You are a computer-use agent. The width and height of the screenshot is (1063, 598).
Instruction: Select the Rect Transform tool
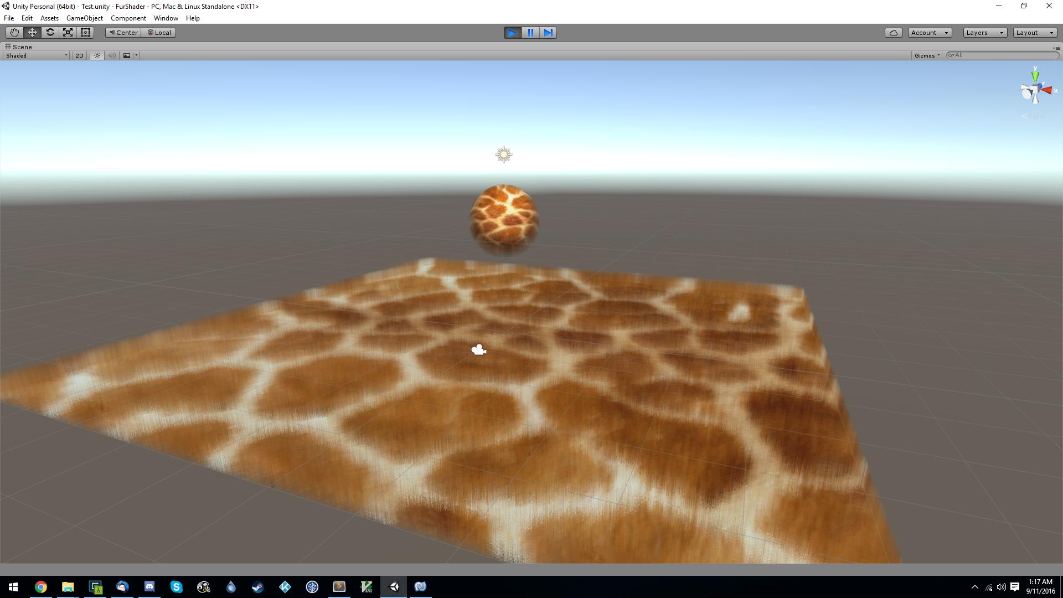click(85, 32)
